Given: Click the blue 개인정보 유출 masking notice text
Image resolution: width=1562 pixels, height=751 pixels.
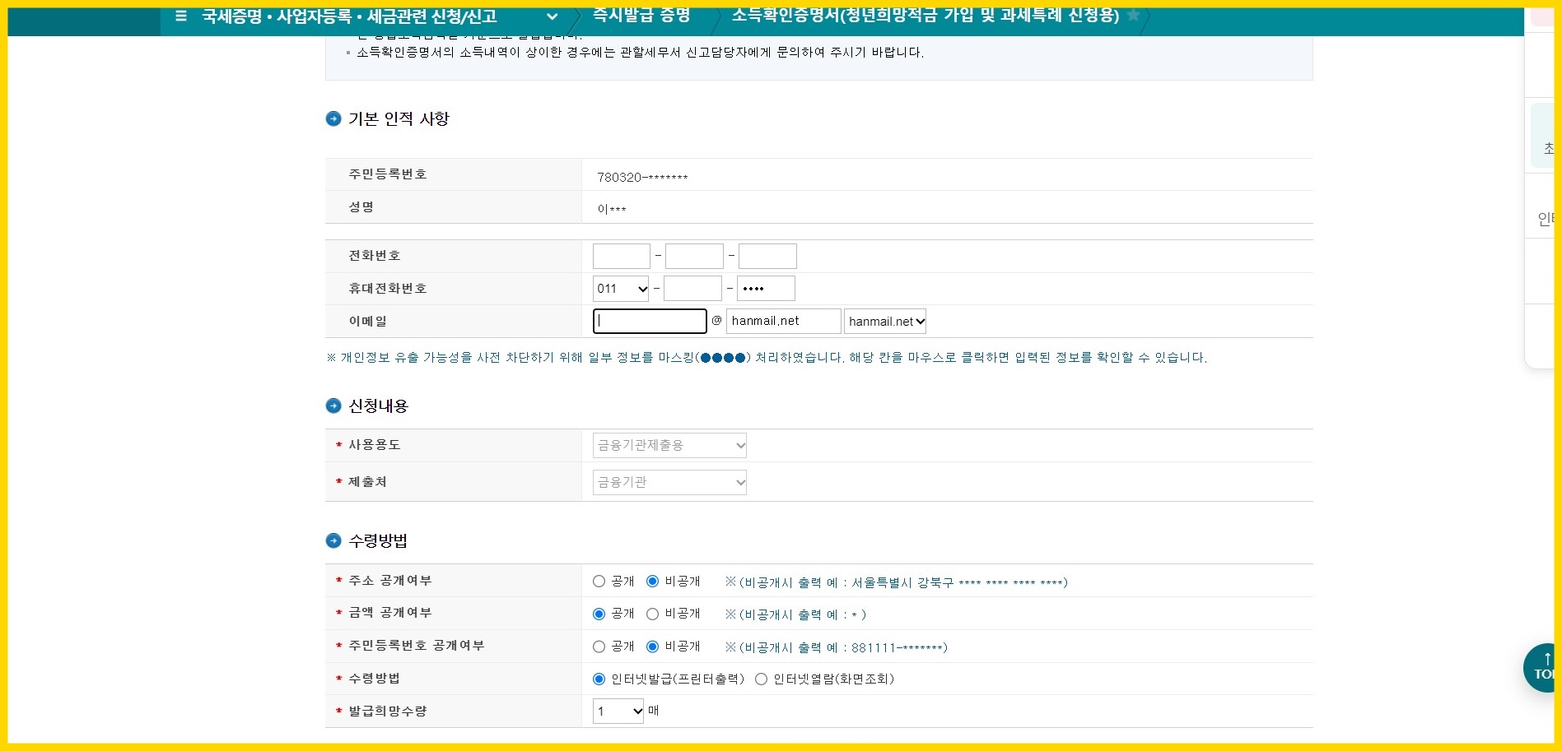Looking at the screenshot, I should pos(767,358).
